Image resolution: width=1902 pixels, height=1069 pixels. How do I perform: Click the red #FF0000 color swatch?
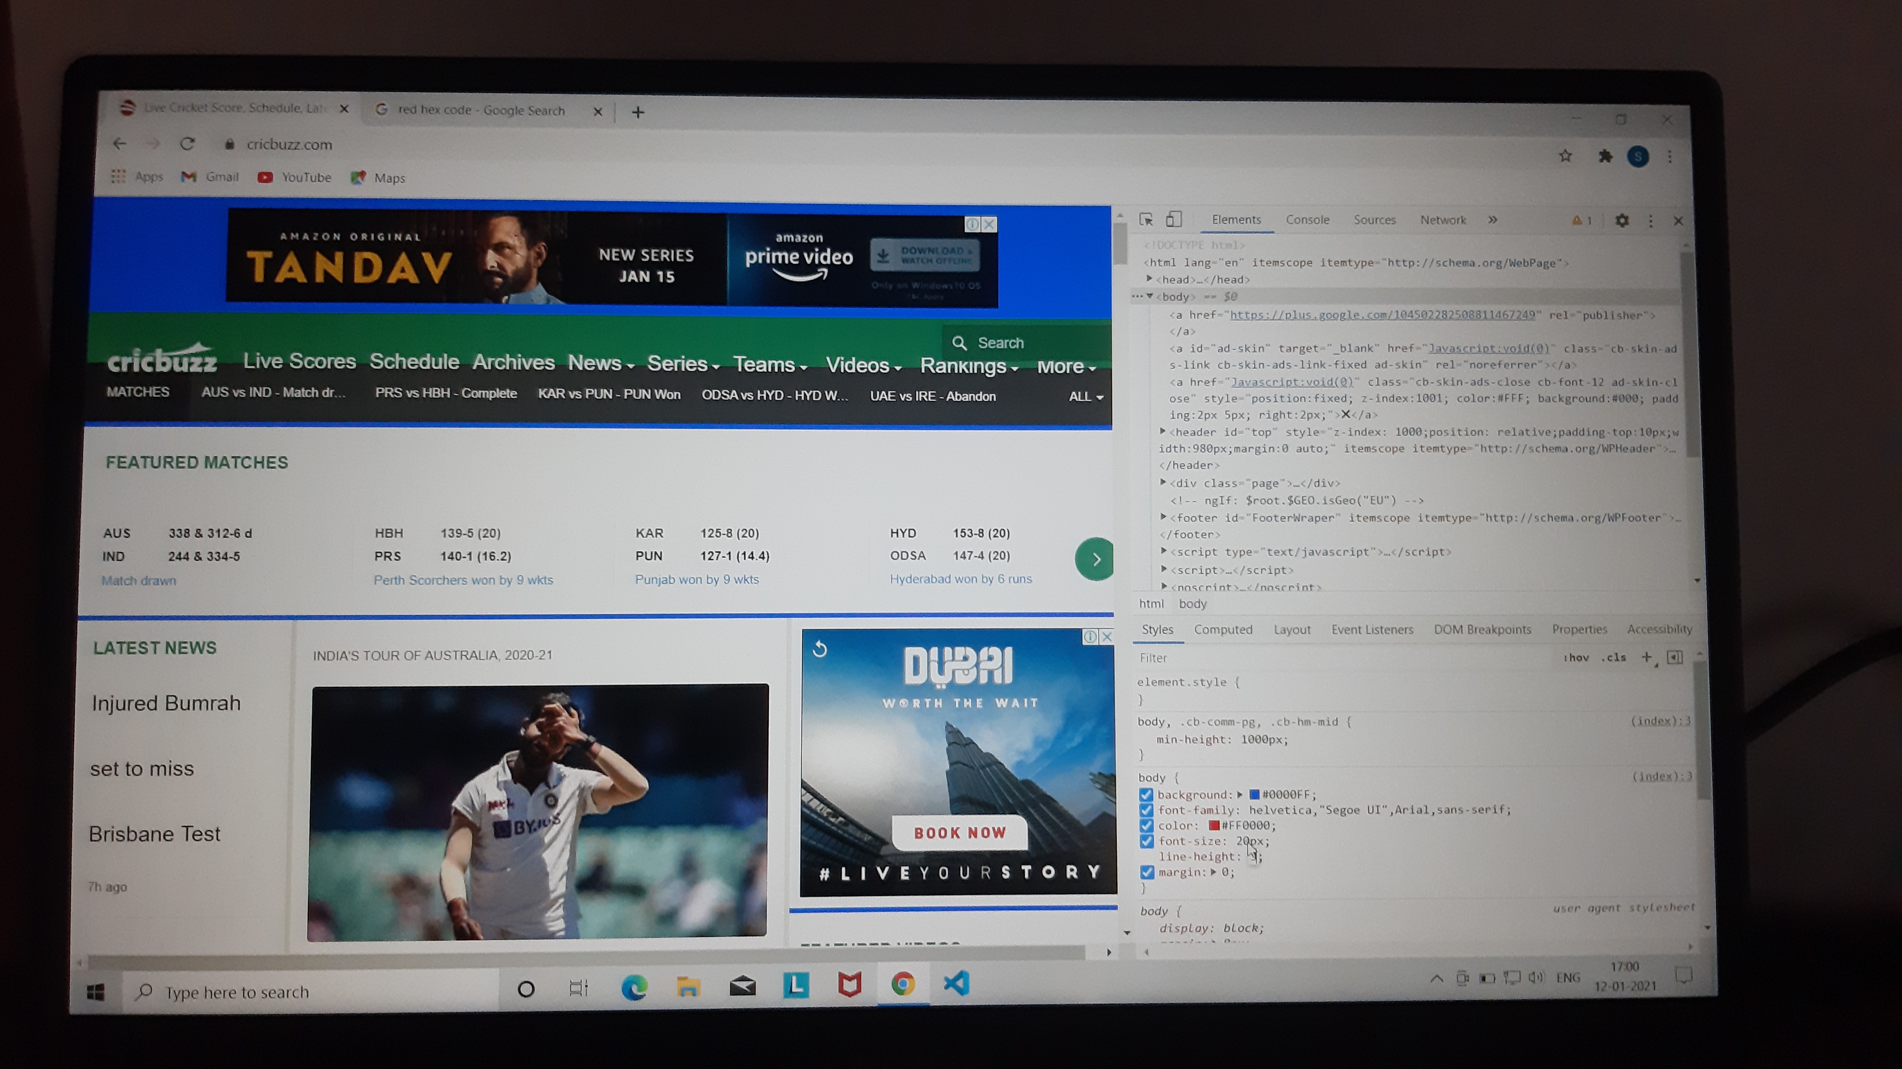[x=1213, y=825]
